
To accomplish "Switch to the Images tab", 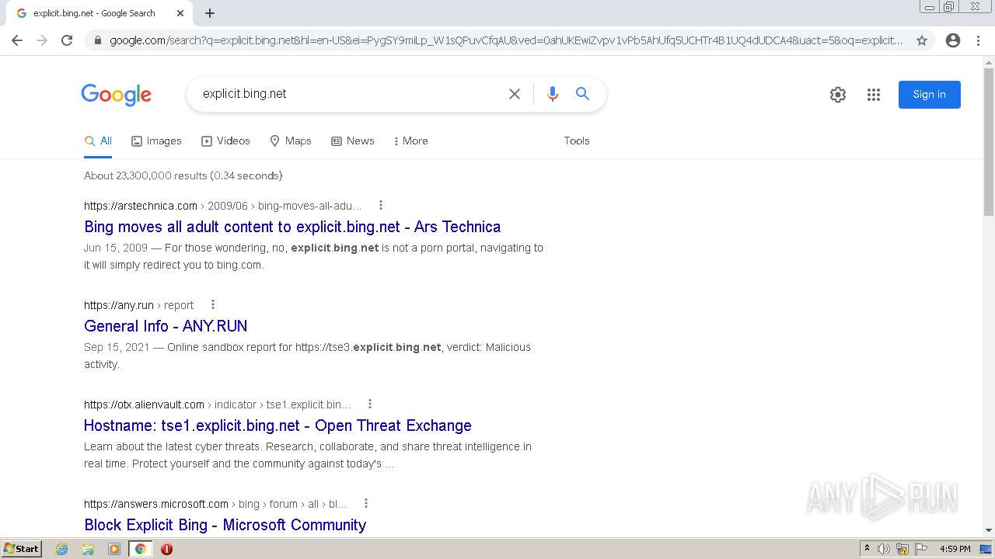I will click(x=156, y=141).
